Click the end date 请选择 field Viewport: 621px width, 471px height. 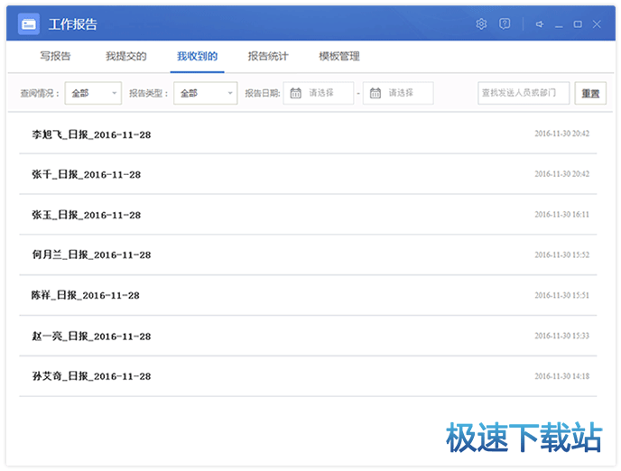398,93
